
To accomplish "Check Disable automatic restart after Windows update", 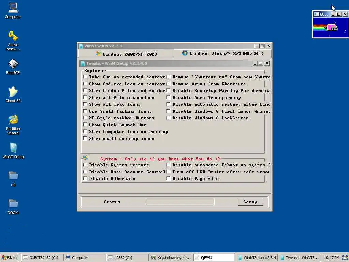I will coord(168,104).
